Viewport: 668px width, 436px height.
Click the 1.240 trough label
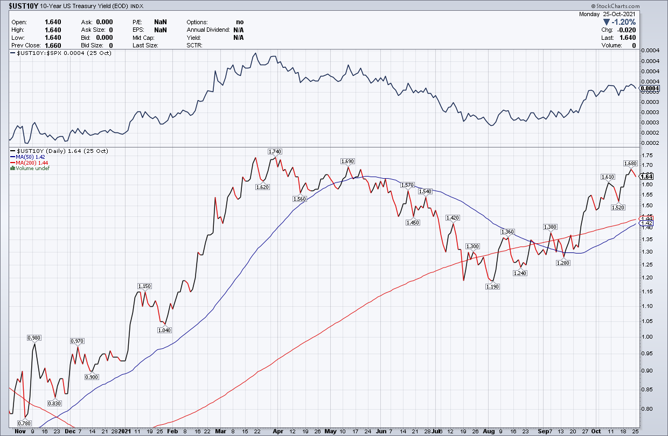(x=520, y=273)
